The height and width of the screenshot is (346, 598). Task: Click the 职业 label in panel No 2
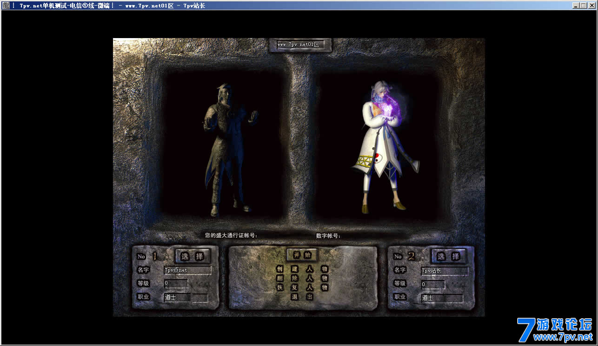[x=400, y=297]
